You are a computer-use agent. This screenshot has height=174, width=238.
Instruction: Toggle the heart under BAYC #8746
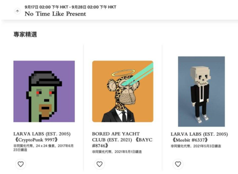point(99,164)
